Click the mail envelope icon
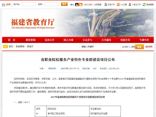The width and height of the screenshot is (156, 117). (4, 5)
